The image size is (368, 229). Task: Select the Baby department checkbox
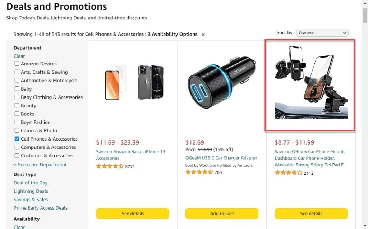(17, 89)
